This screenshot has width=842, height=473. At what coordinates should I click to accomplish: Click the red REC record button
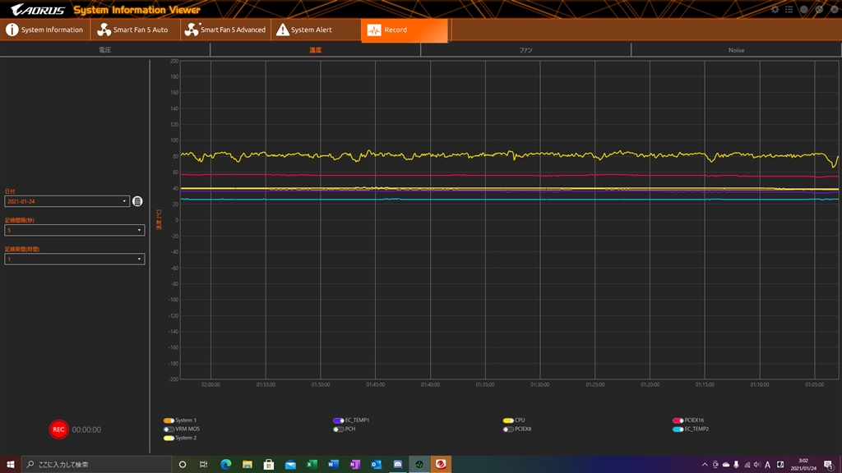(58, 429)
